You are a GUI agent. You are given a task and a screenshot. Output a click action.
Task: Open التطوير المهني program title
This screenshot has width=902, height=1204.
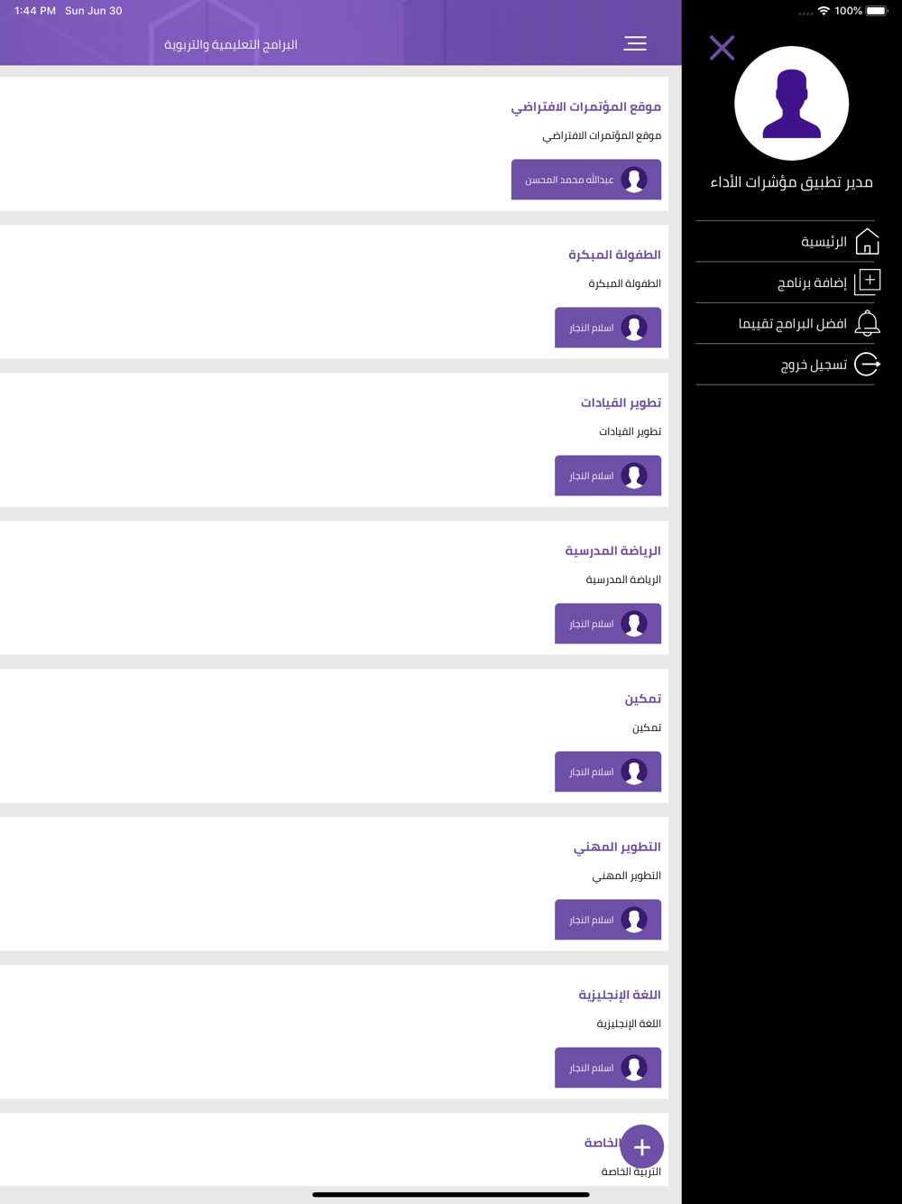(617, 847)
